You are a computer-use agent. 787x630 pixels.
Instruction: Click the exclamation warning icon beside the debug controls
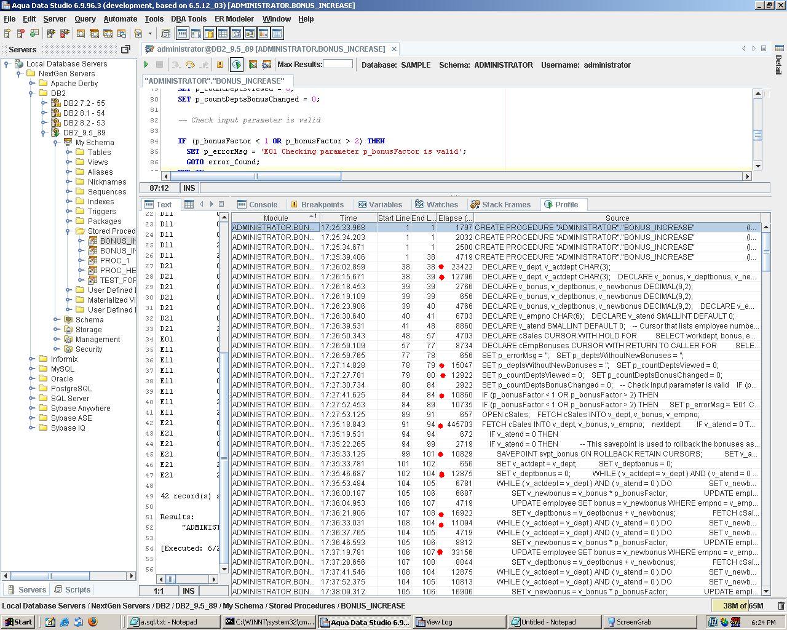point(220,65)
